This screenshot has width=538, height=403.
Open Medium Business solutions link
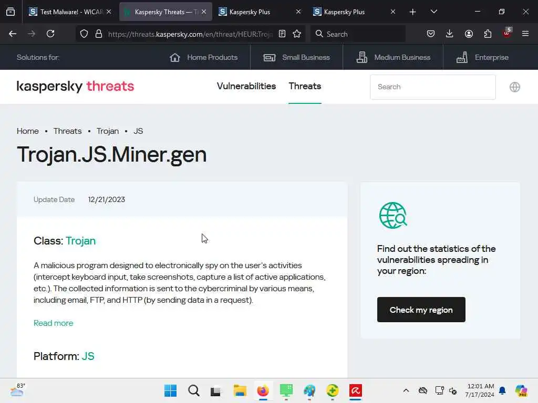[x=393, y=57]
